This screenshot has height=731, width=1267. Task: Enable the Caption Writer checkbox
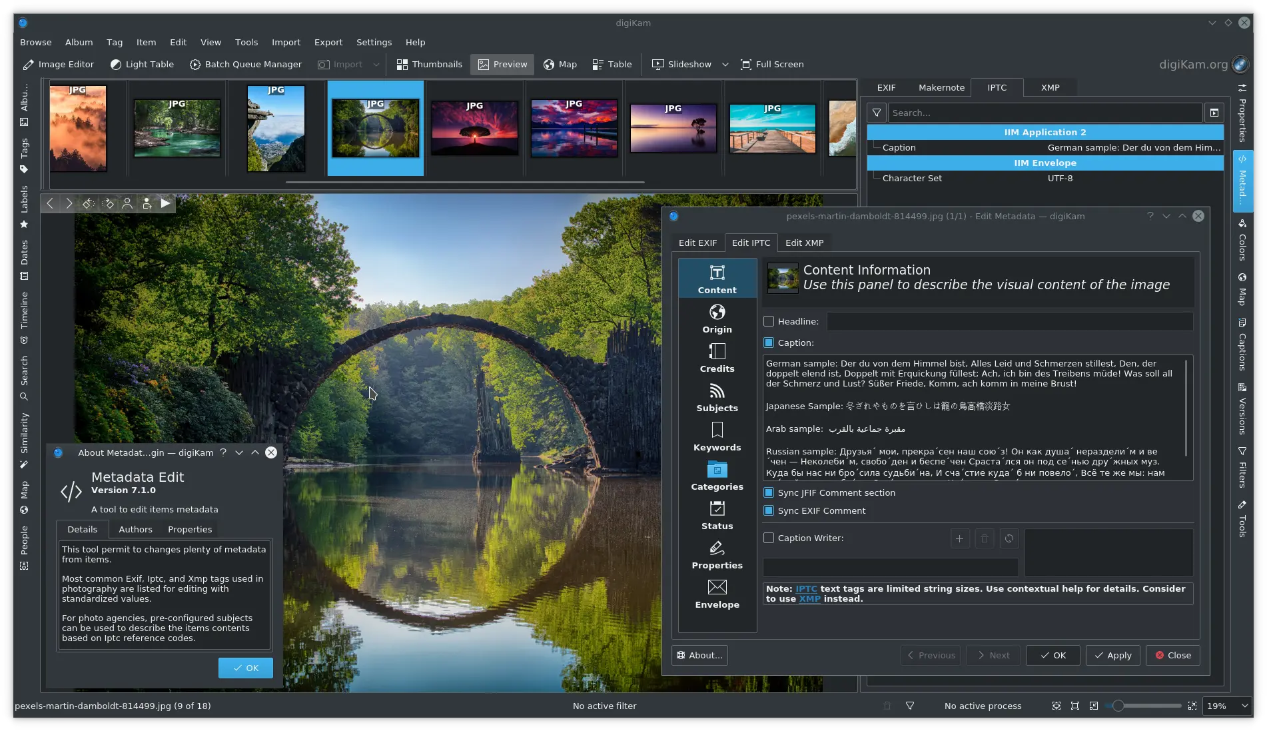769,538
